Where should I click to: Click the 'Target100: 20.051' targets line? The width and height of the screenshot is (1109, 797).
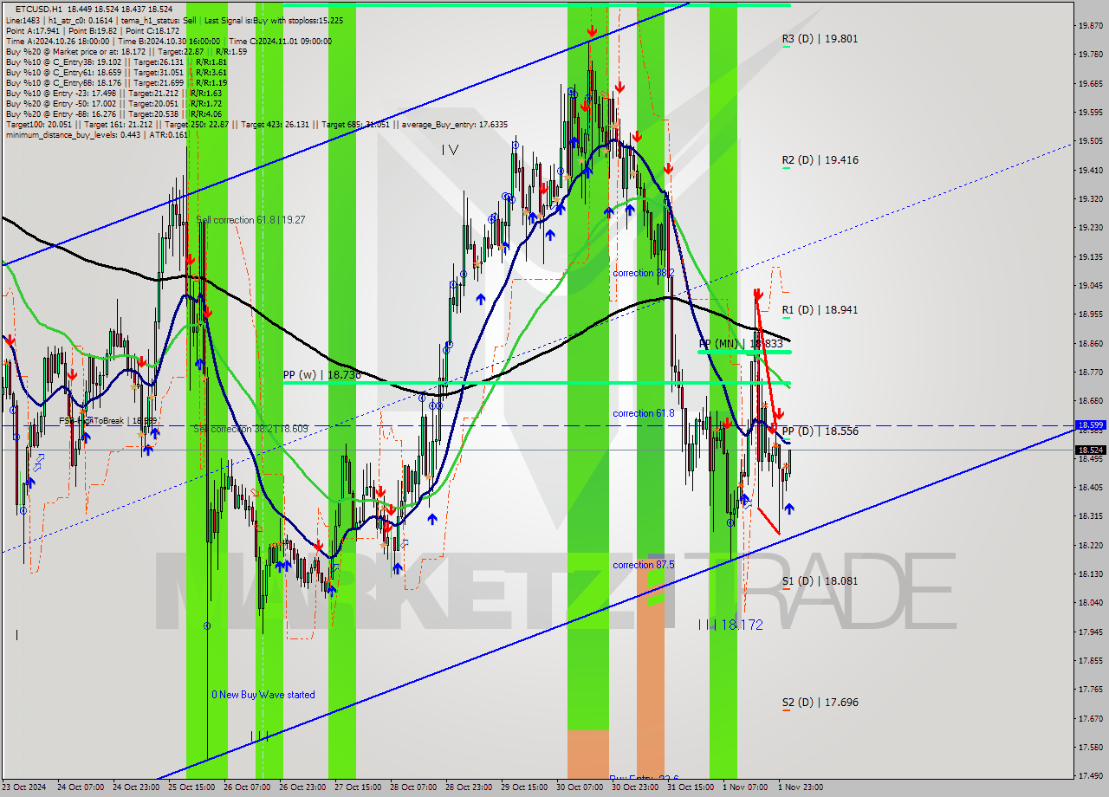[x=256, y=124]
